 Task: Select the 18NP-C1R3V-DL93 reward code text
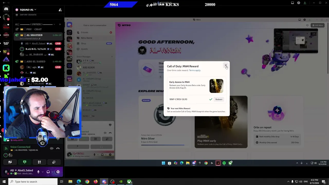point(178,99)
